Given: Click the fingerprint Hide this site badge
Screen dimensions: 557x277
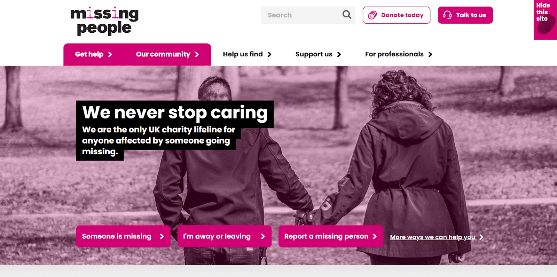Looking at the screenshot, I should pyautogui.click(x=545, y=20).
